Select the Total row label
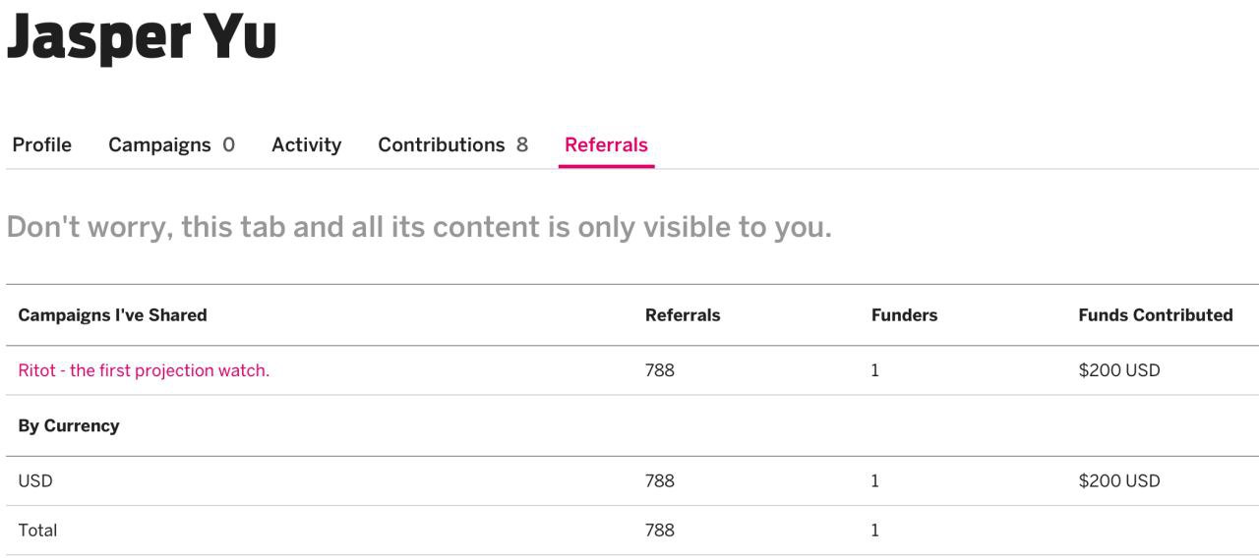Image resolution: width=1259 pixels, height=559 pixels. pyautogui.click(x=37, y=531)
